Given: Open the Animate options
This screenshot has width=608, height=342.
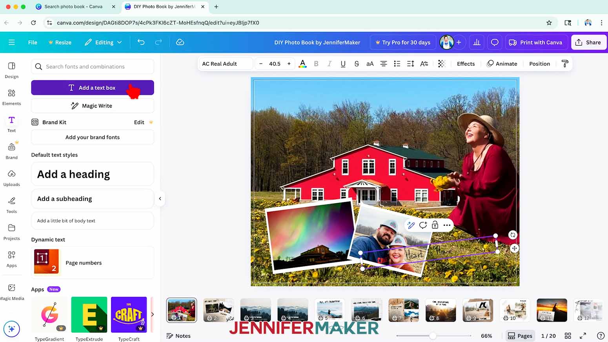Looking at the screenshot, I should pyautogui.click(x=502, y=64).
